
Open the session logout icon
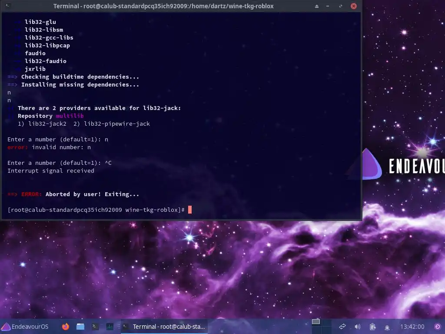click(x=438, y=327)
